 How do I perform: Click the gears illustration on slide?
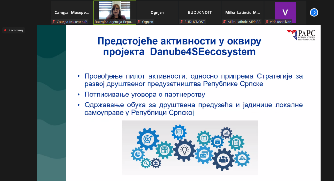pos(190,147)
